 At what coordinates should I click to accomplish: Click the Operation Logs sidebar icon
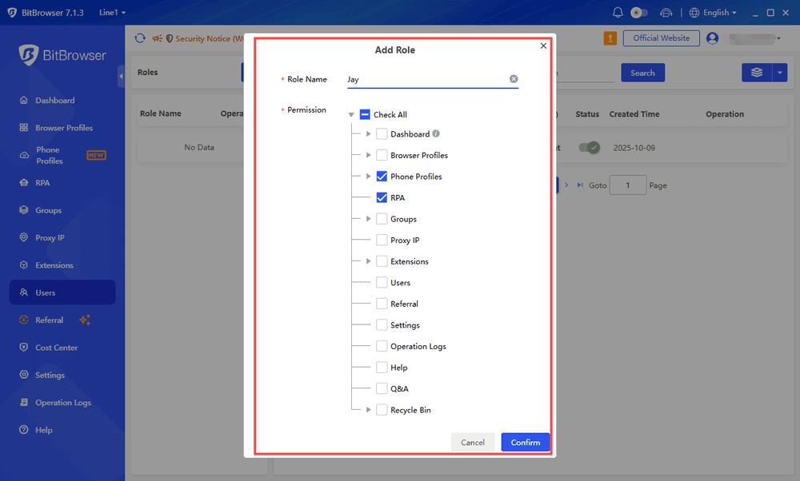pyautogui.click(x=23, y=402)
